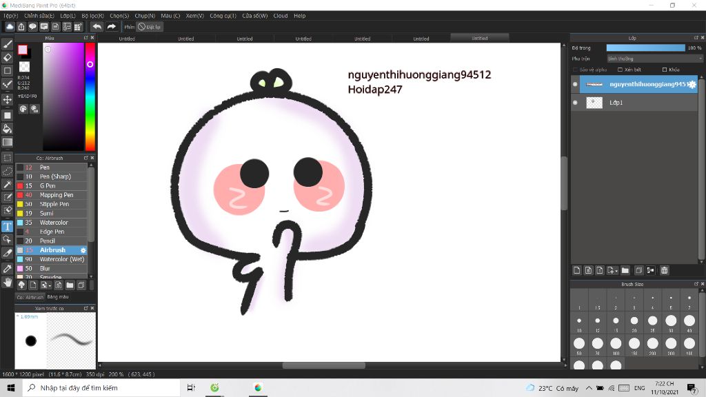The image size is (706, 397).
Task: Hide the Lớp1 layer visibility dot
Action: [x=575, y=103]
